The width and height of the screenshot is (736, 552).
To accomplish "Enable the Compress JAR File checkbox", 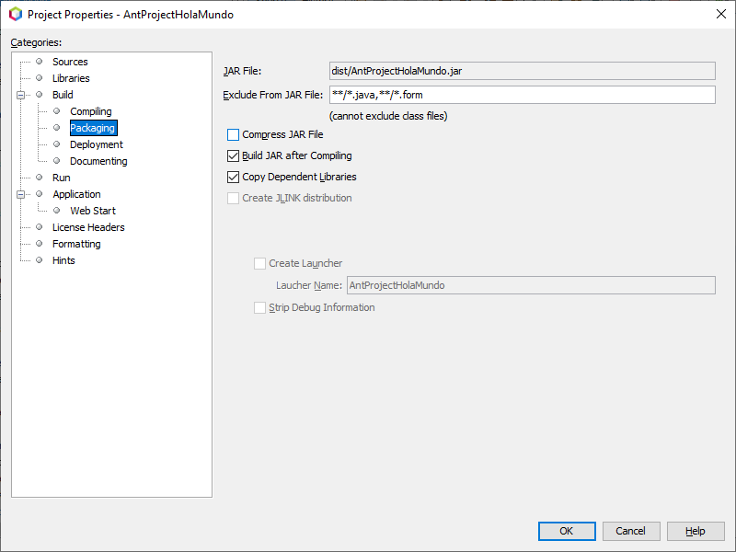I will (x=233, y=135).
